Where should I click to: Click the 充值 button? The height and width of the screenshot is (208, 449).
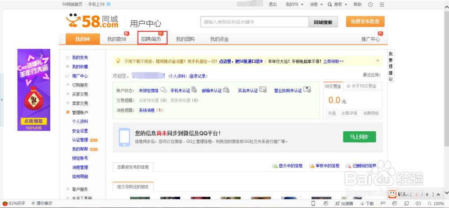pos(332,113)
